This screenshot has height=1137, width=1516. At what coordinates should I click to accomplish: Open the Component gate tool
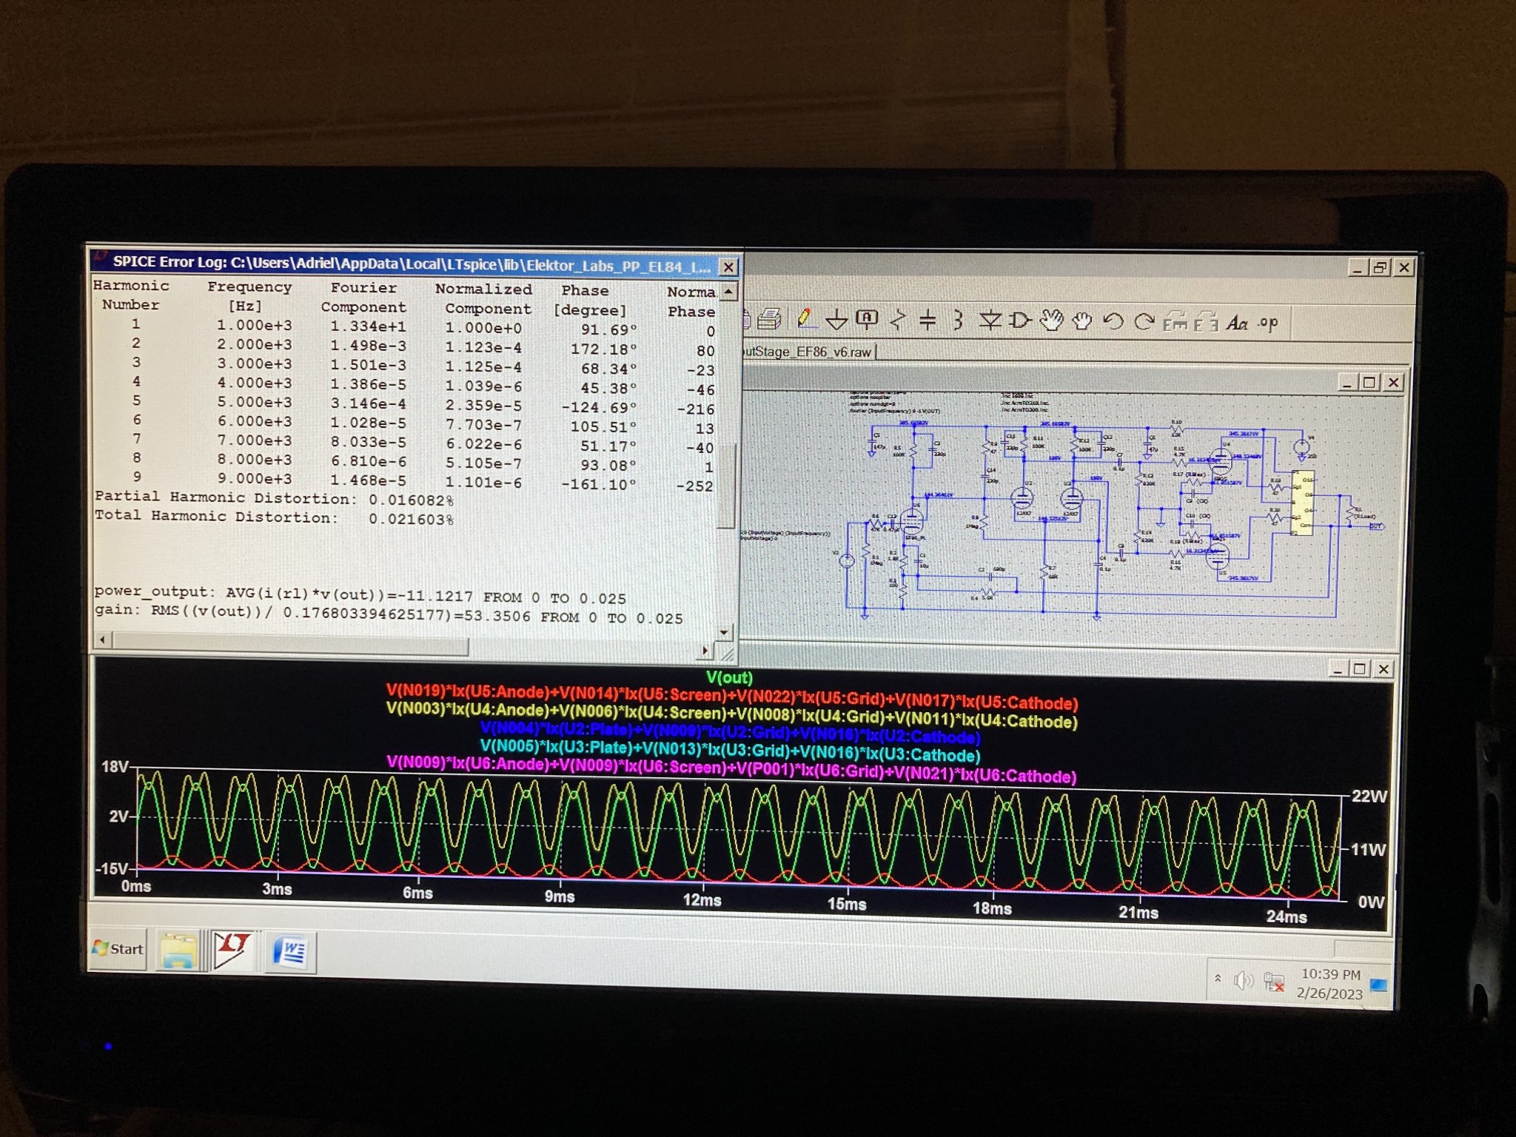[1021, 321]
